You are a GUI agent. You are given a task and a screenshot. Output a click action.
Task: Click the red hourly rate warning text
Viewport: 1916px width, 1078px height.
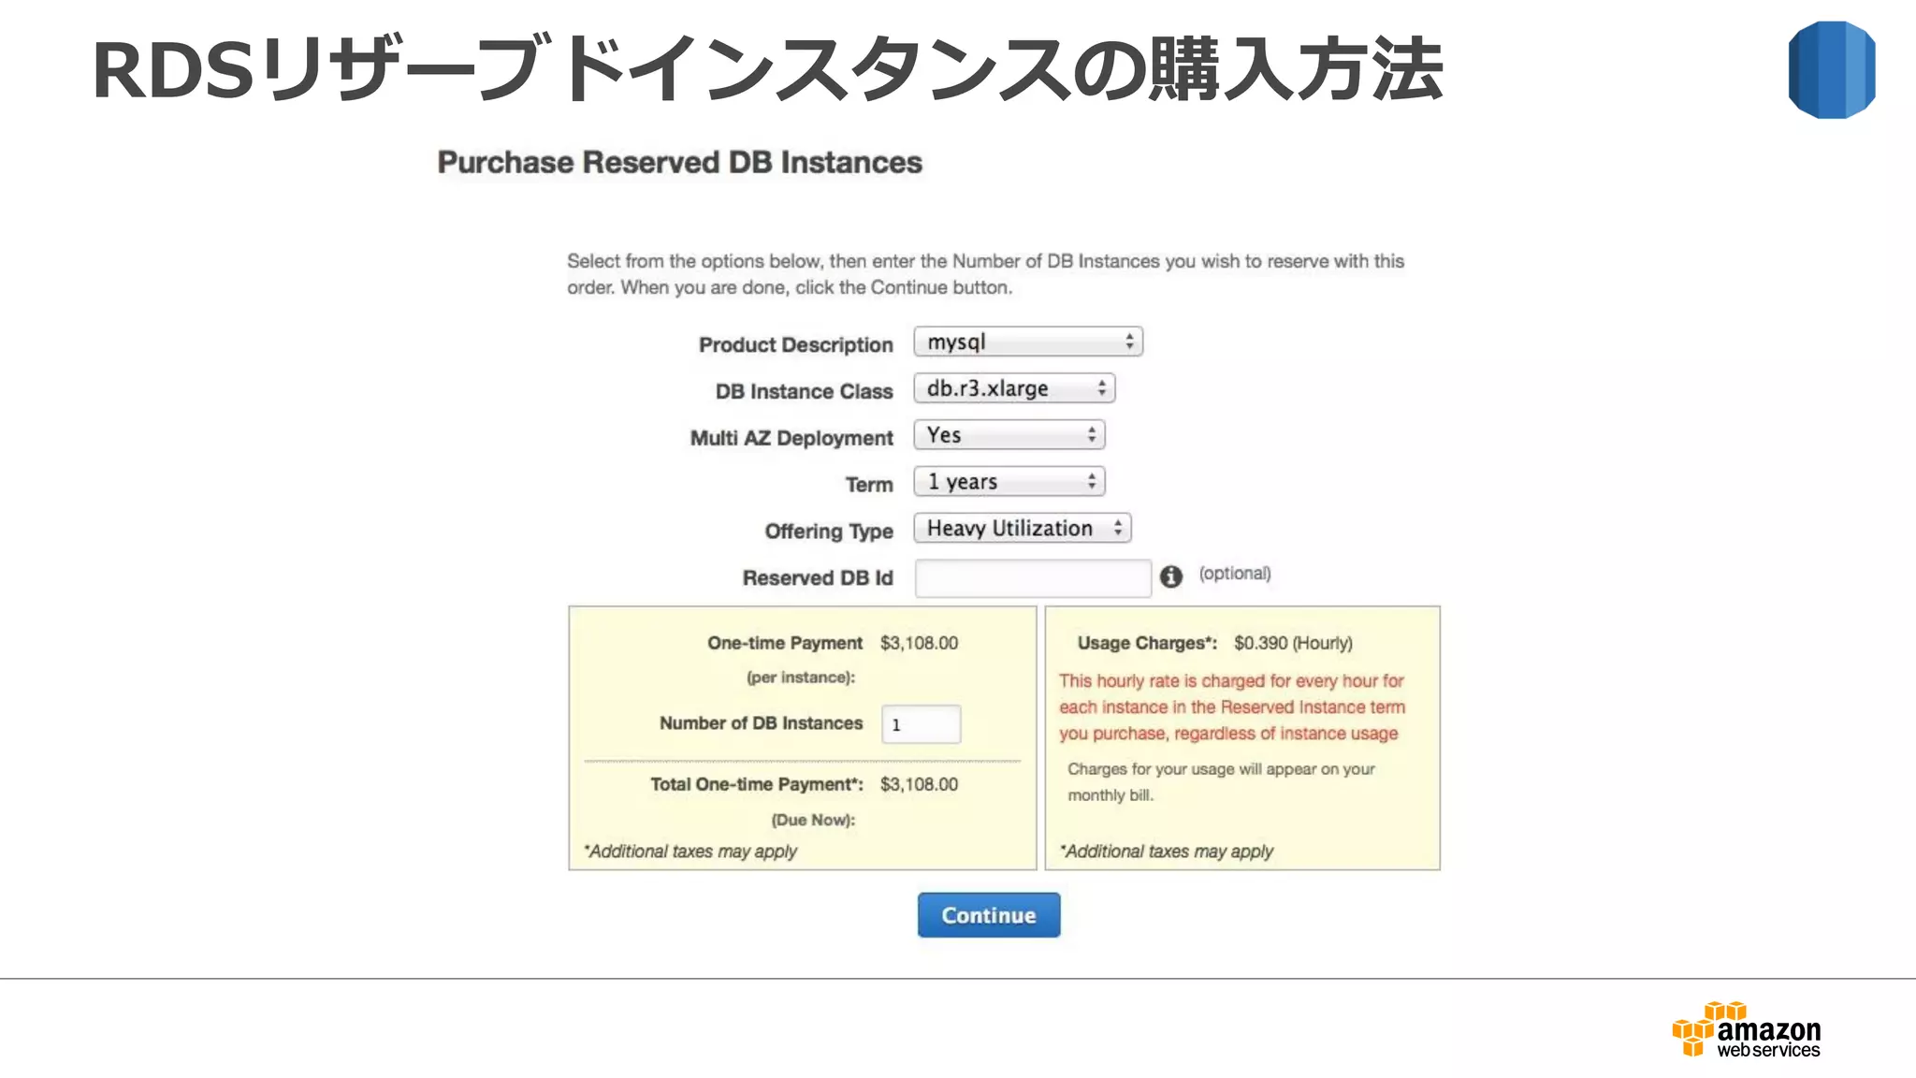pos(1232,707)
